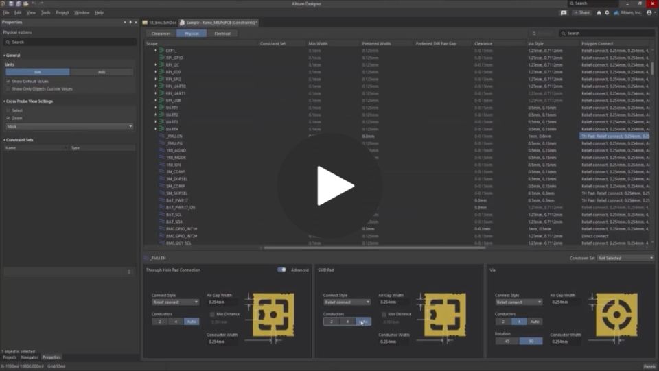The height and width of the screenshot is (371, 659).
Task: Collapse the Constraint Sets section
Action: coord(5,140)
